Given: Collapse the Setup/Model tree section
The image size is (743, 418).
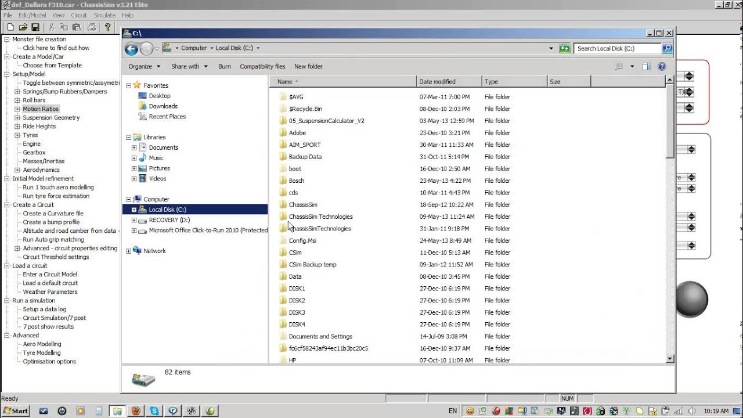Looking at the screenshot, I should (x=7, y=74).
